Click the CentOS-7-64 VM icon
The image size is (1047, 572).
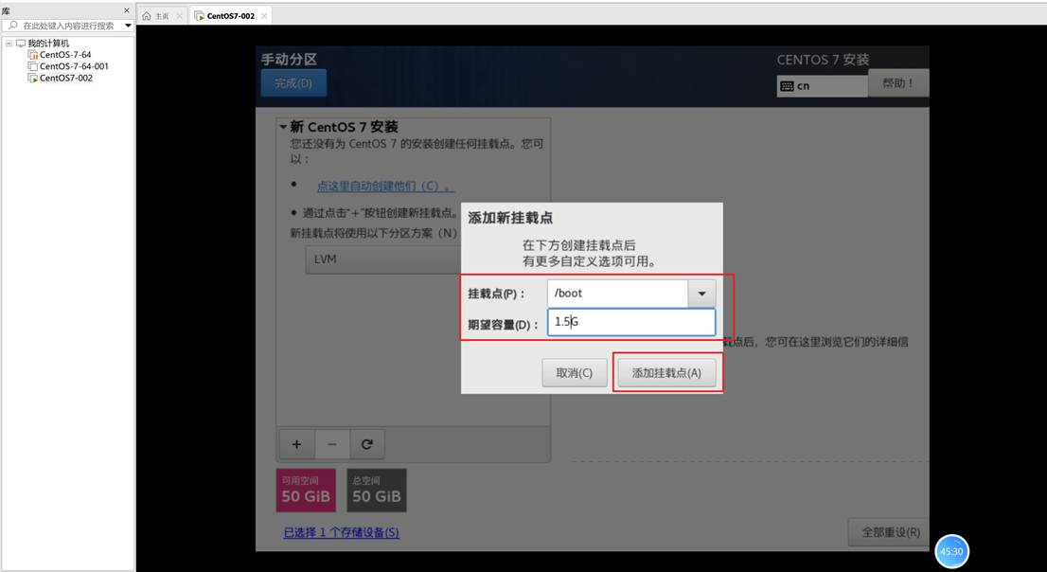(33, 55)
